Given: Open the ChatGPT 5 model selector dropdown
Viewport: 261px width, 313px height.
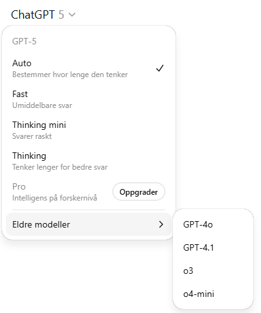Looking at the screenshot, I should 43,15.
